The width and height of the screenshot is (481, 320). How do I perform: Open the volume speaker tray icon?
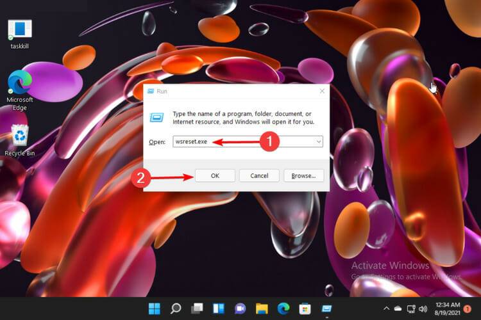423,308
